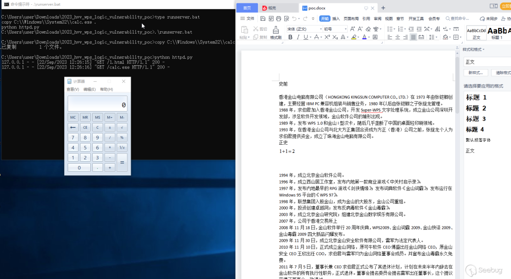Switch to the 开发工具 ribbon tab
Viewport: 511px width, 279px height.
[x=416, y=18]
